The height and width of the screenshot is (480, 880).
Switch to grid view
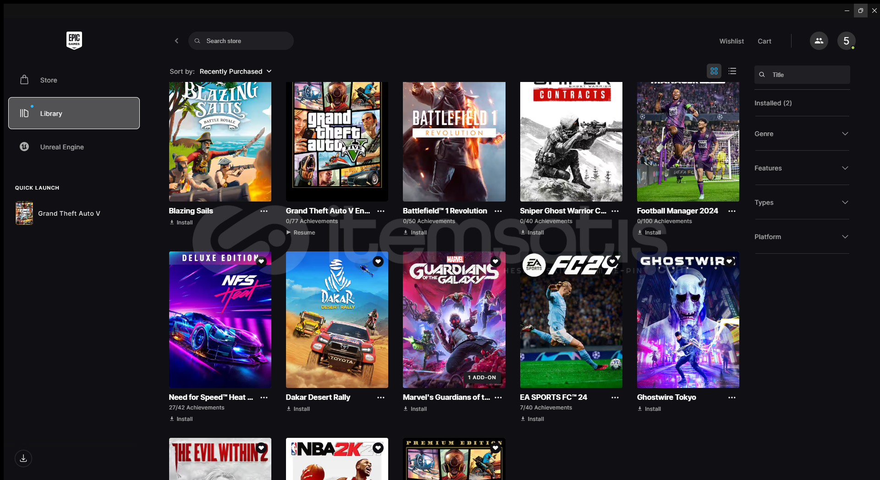point(714,71)
